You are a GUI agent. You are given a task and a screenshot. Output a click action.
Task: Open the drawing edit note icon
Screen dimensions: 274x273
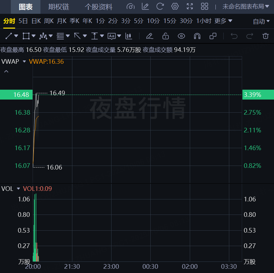click(145, 7)
